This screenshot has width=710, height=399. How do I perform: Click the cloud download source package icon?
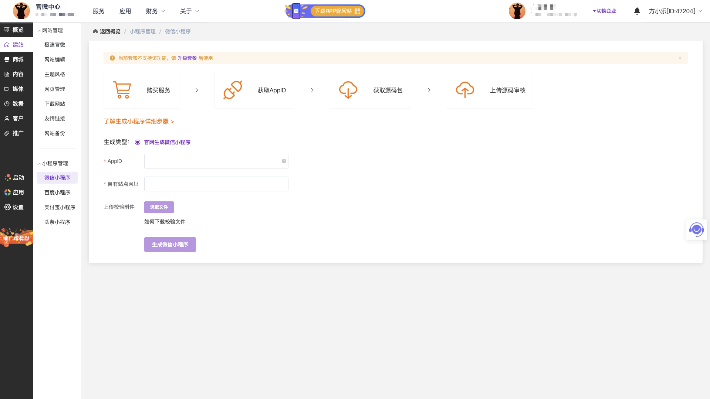pyautogui.click(x=348, y=90)
